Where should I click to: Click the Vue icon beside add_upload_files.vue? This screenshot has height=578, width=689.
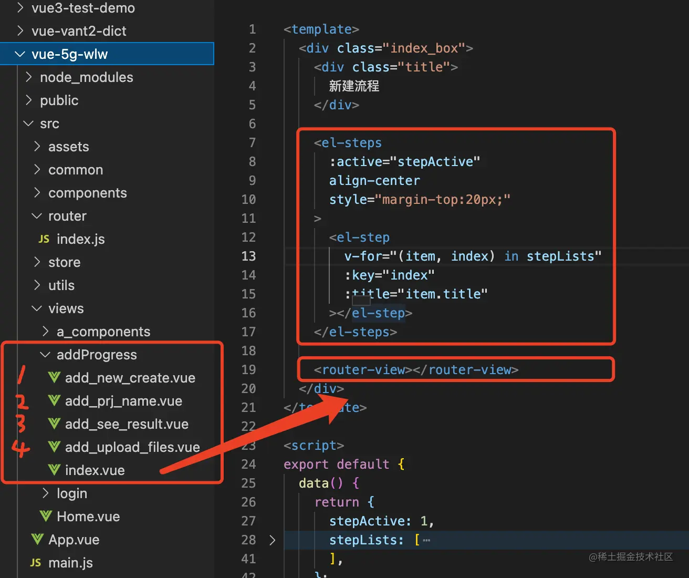[x=54, y=447]
